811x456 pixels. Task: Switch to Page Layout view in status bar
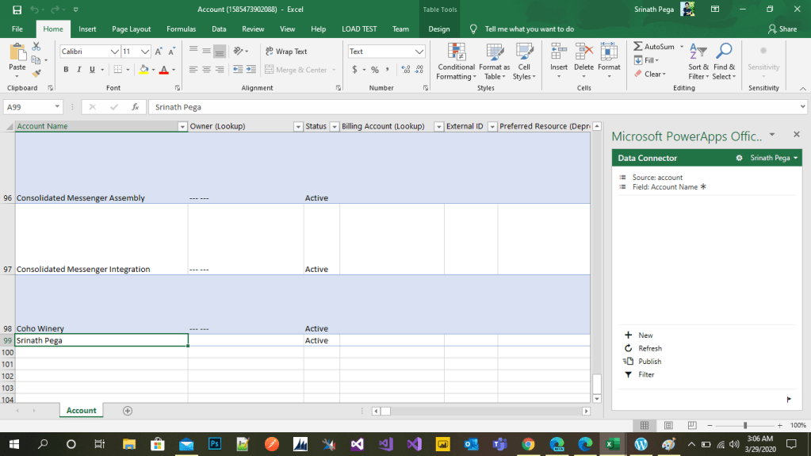[669, 426]
